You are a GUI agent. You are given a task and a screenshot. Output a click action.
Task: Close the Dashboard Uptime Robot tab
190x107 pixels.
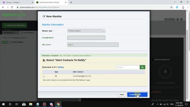66,2
